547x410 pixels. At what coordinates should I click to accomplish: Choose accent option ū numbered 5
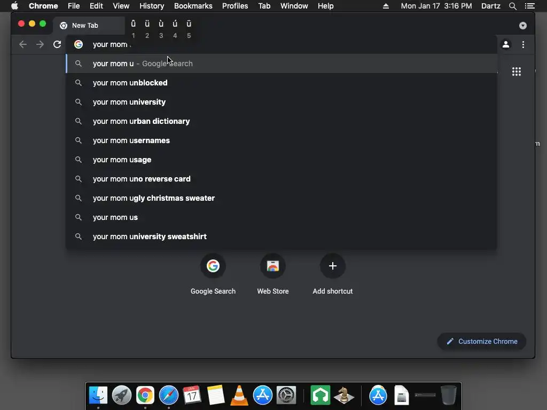coord(189,29)
